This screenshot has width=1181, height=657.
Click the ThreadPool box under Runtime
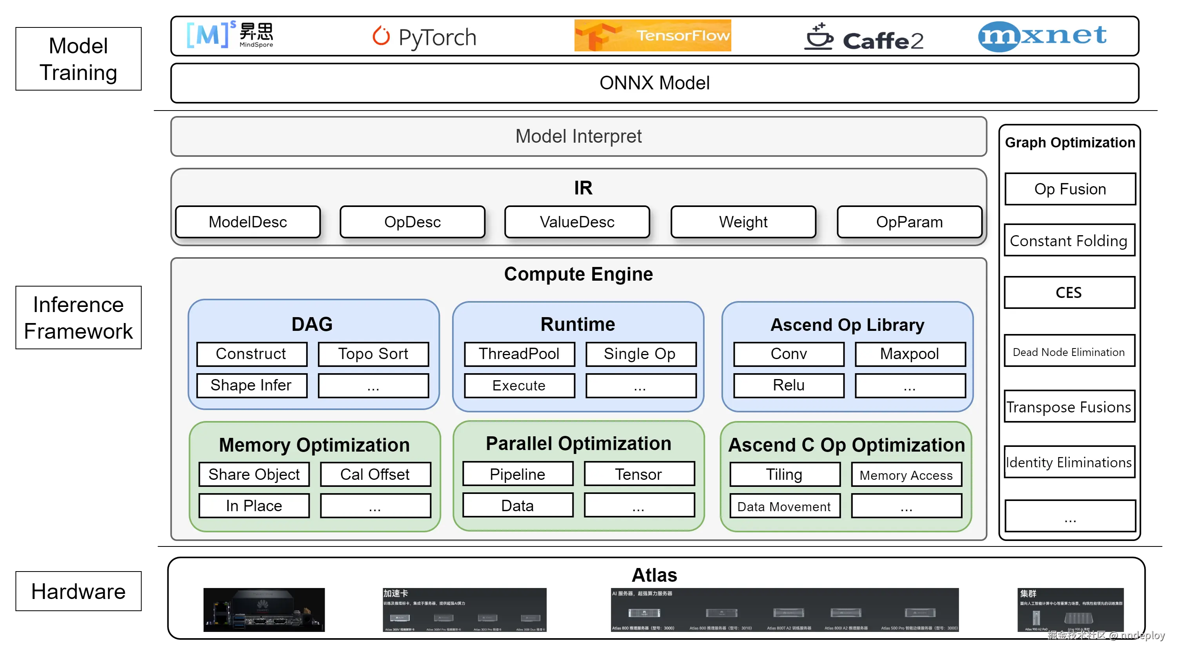pos(519,354)
